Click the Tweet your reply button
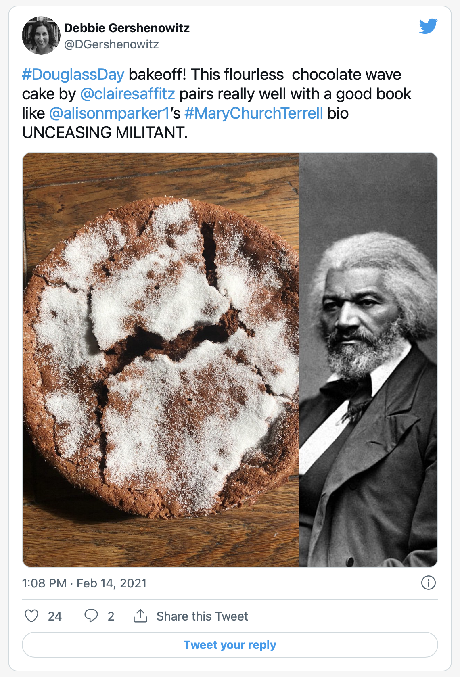This screenshot has height=677, width=460. pyautogui.click(x=230, y=645)
